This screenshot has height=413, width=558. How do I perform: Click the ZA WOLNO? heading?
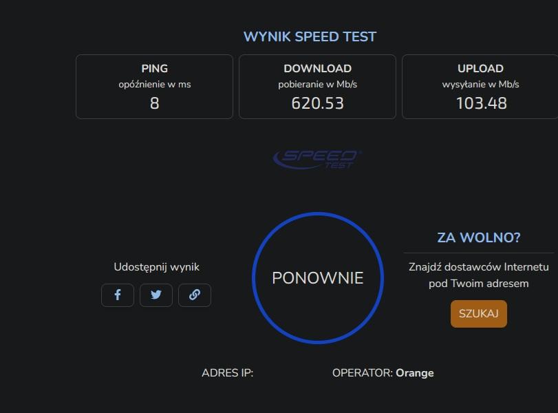479,238
